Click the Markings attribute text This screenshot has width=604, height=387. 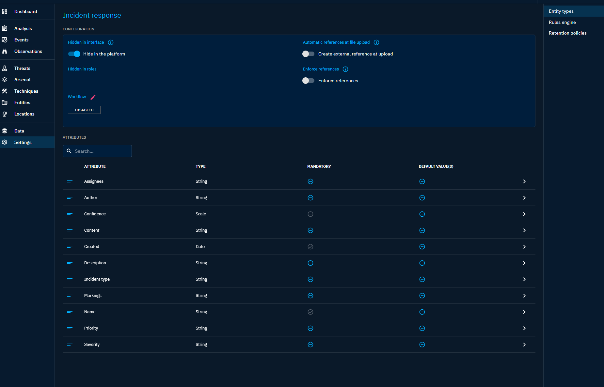[x=93, y=296]
